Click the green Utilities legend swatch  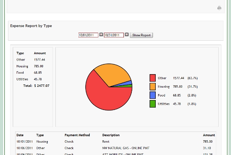(x=153, y=104)
